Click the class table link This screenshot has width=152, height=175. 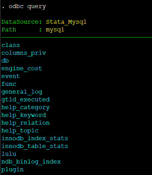(10, 45)
